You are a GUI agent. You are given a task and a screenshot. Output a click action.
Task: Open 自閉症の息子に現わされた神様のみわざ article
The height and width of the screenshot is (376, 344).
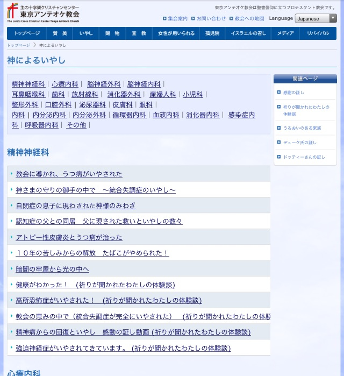76,206
